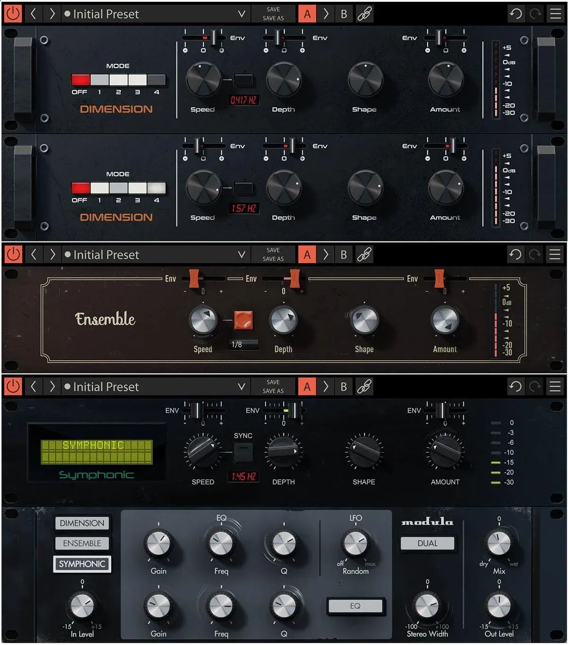Select ENSEMBLE mode in the bottom panel
Image resolution: width=568 pixels, height=645 pixels.
coord(82,543)
